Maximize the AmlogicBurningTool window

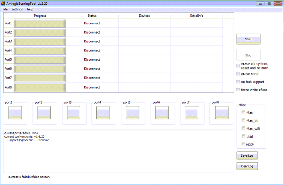(269, 4)
